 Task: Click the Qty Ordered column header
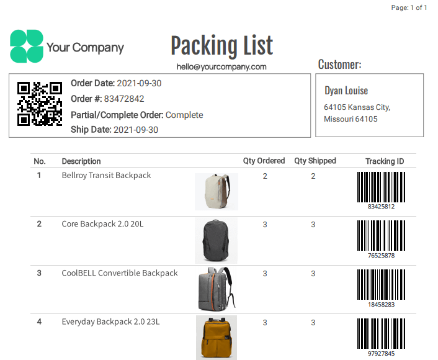point(264,161)
